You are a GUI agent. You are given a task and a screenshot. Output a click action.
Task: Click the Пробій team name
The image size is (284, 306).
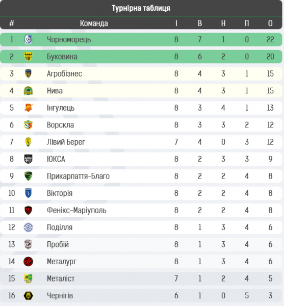click(x=58, y=244)
